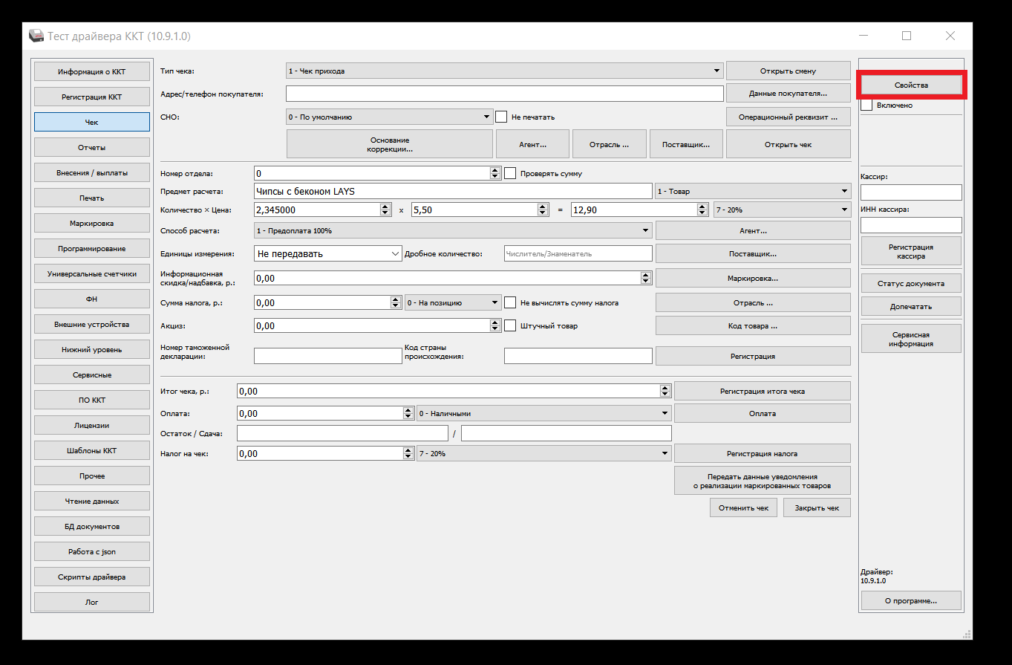Screen dimensions: 1012x665
Task: Increment the quantity 2,345000 stepper
Action: (385, 207)
